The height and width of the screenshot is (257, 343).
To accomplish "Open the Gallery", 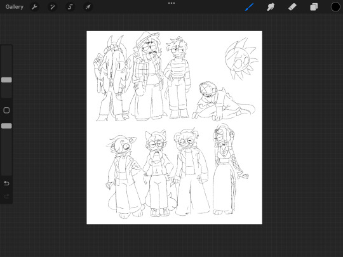I will [14, 7].
